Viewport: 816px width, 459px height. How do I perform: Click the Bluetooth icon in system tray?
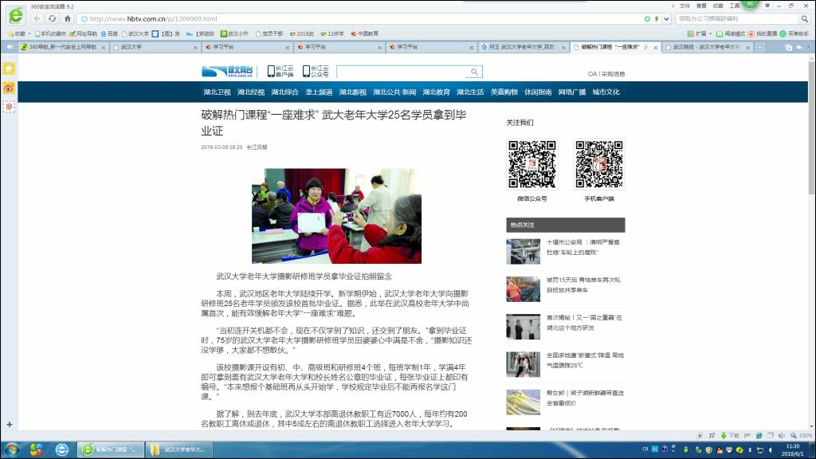pos(750,450)
